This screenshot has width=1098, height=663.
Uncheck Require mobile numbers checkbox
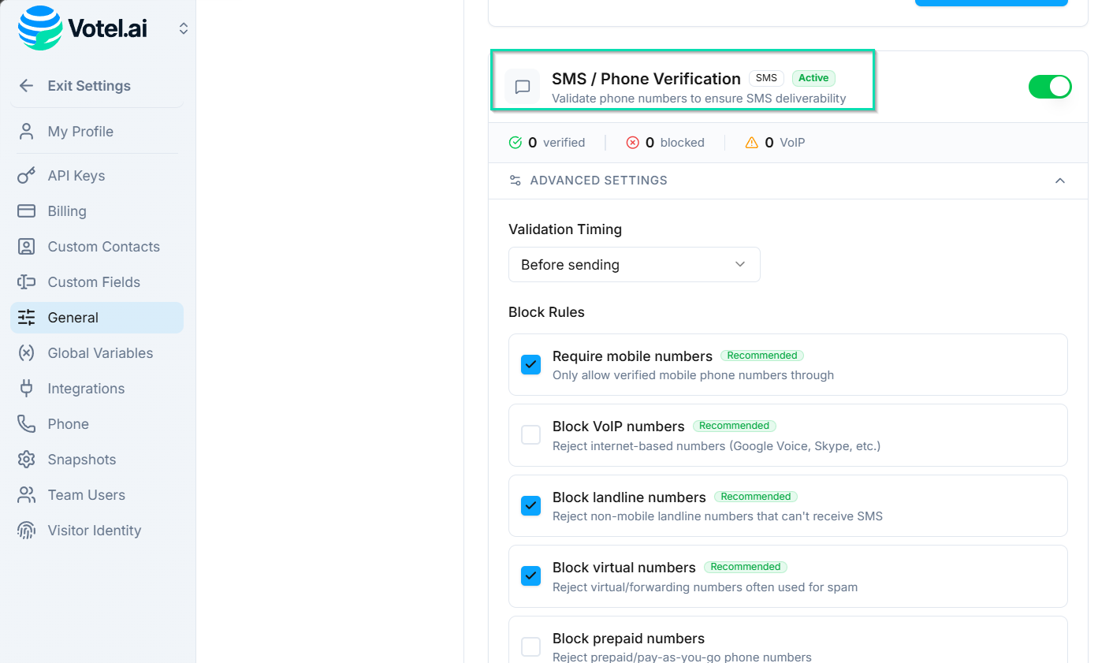(x=531, y=365)
